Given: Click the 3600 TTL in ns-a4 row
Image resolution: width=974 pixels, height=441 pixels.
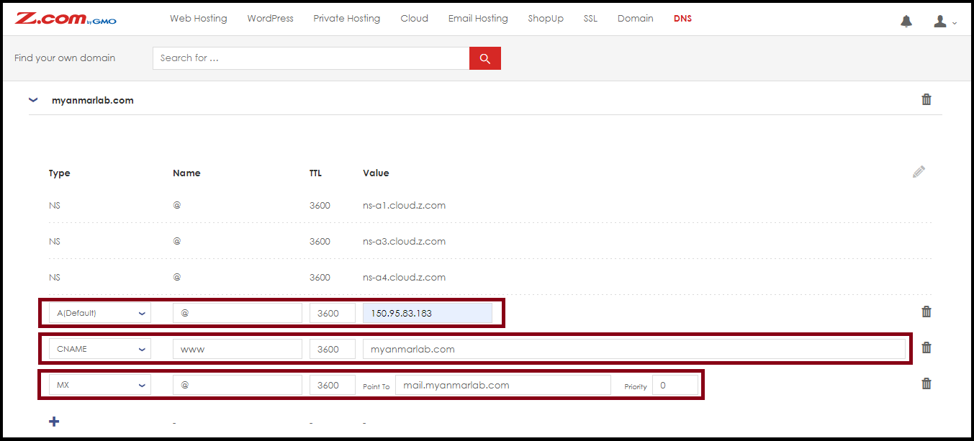Looking at the screenshot, I should pyautogui.click(x=320, y=277).
